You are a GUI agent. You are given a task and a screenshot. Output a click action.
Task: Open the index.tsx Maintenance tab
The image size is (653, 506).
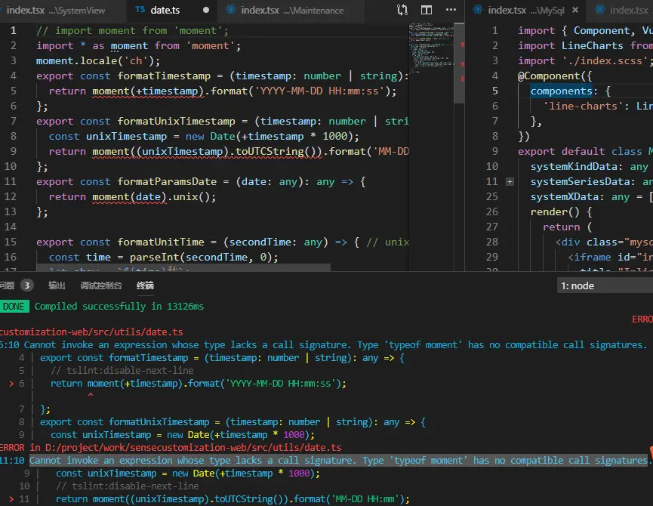point(291,10)
